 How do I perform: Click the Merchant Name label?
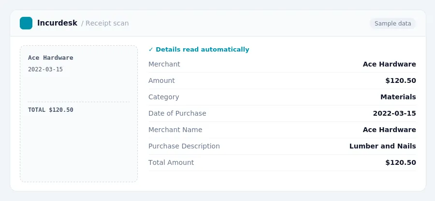[x=175, y=130]
